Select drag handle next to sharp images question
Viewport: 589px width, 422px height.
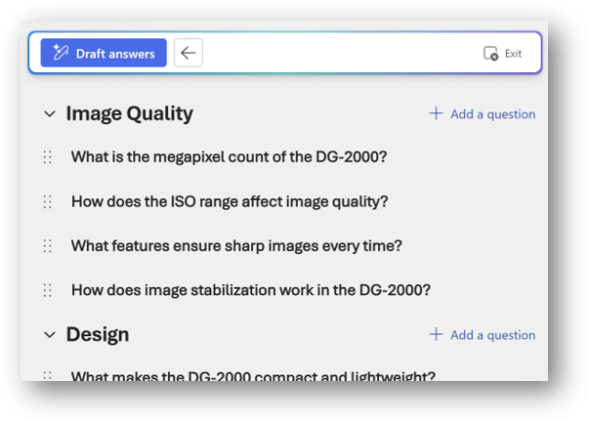(47, 246)
